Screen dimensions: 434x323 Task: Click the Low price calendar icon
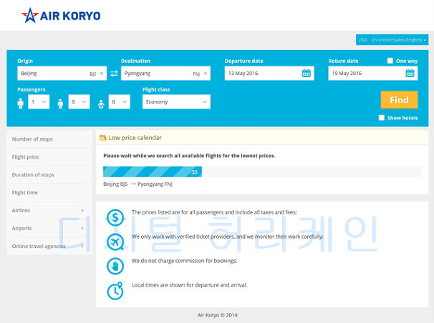(102, 138)
